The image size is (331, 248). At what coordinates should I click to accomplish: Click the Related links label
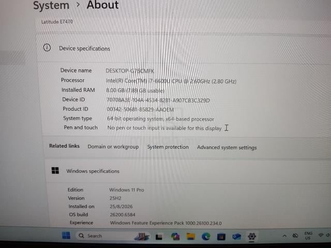pos(64,146)
